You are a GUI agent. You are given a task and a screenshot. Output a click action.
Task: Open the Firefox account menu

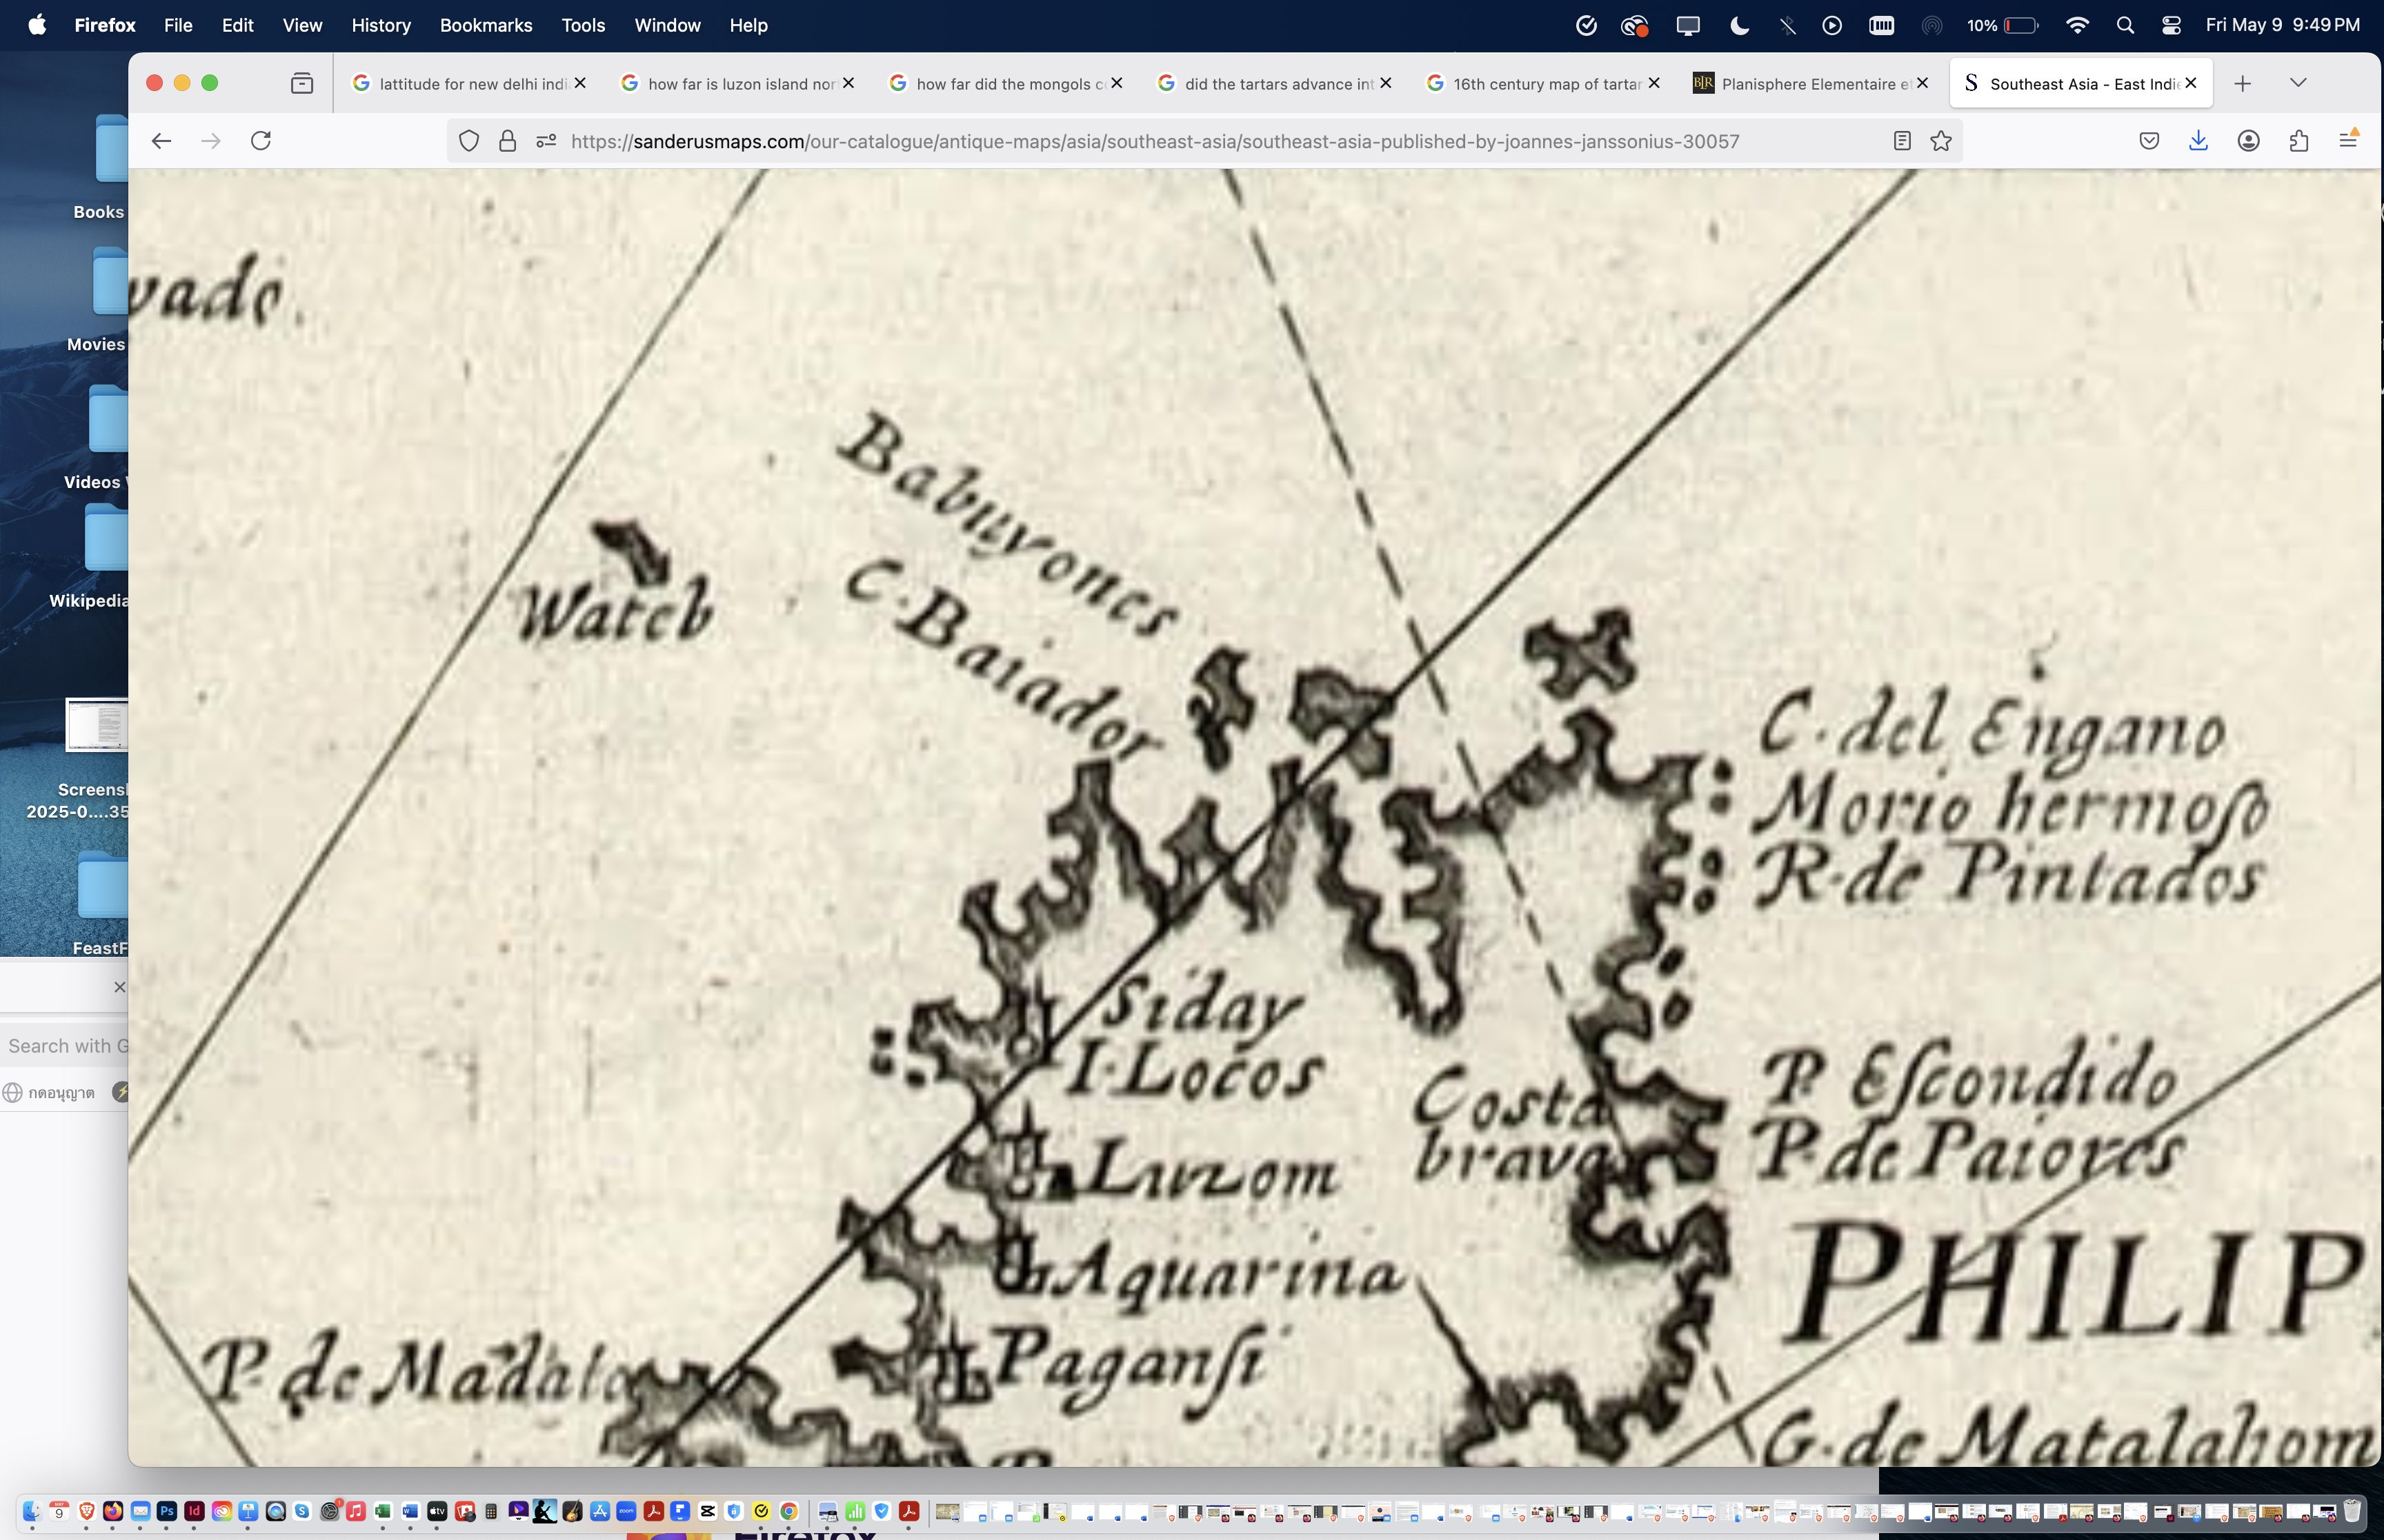click(x=2248, y=141)
